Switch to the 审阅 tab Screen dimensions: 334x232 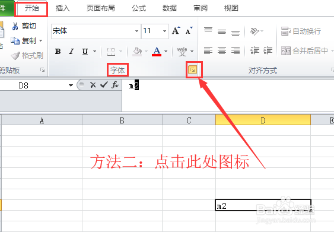[201, 8]
